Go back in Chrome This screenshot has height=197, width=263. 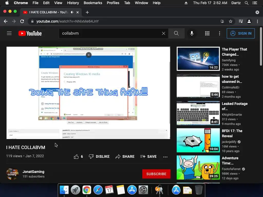[x=6, y=21]
